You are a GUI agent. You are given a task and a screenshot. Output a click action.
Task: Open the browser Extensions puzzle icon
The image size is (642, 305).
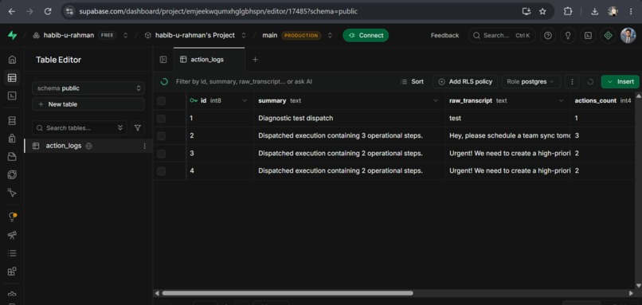pos(567,11)
